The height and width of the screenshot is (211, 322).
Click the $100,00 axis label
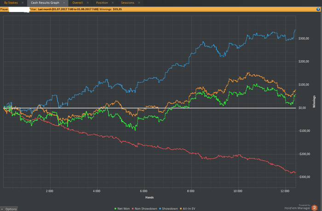pyautogui.click(x=304, y=85)
